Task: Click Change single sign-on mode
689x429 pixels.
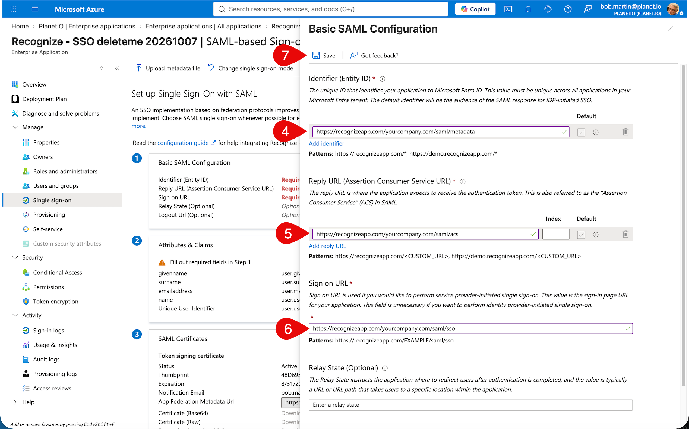Action: [251, 68]
